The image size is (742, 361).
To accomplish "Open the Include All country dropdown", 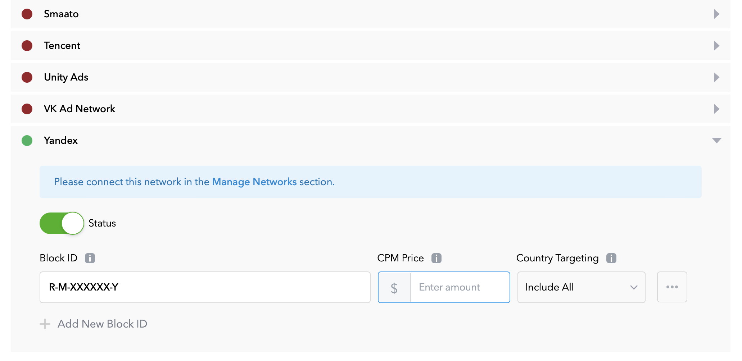I will click(x=581, y=287).
